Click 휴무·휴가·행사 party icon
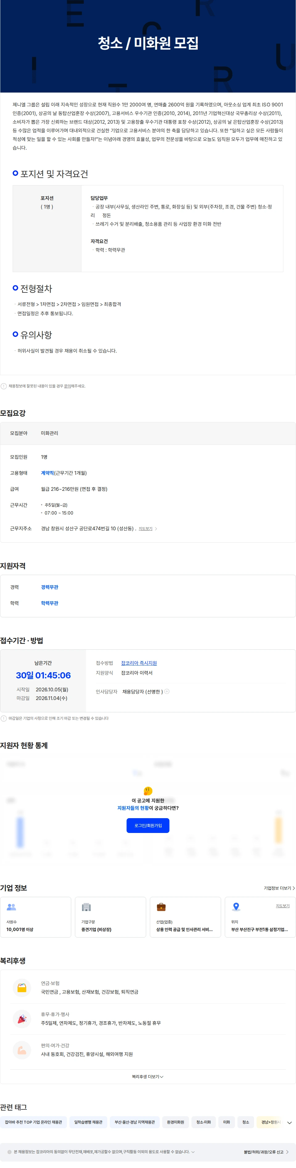The image size is (296, 1168). (x=22, y=1019)
